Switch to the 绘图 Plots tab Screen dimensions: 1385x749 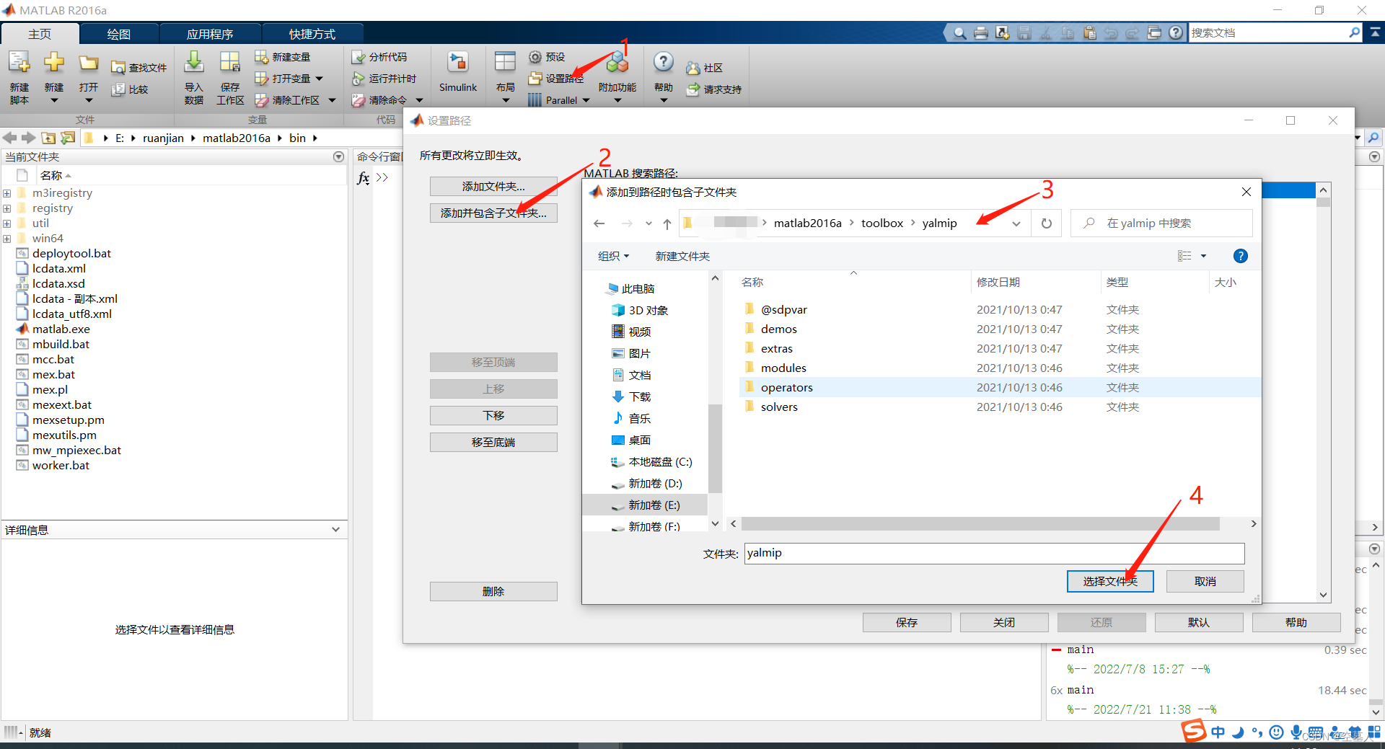pyautogui.click(x=119, y=34)
